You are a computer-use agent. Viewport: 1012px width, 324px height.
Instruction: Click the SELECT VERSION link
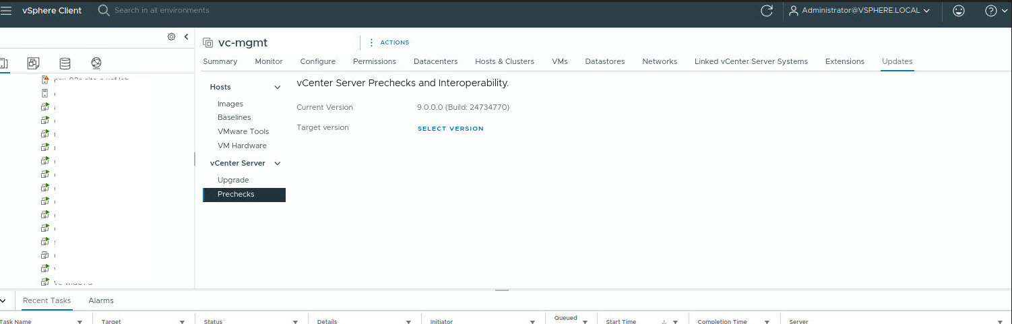450,129
